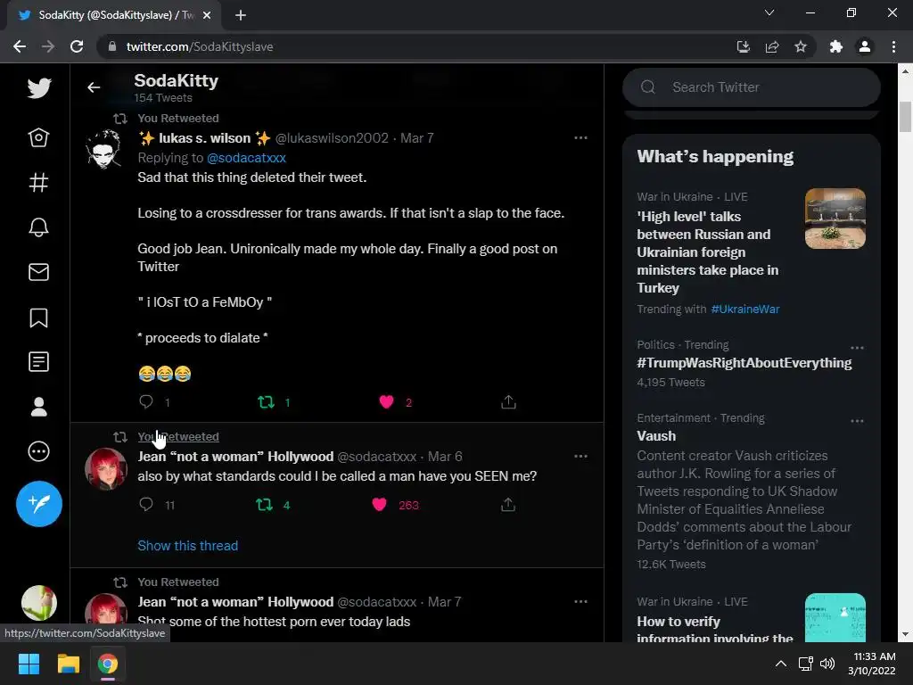
Task: Open Chrome profile icon
Action: tap(865, 46)
